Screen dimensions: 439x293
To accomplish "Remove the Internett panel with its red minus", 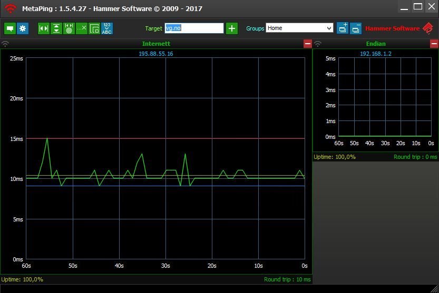I will point(308,44).
